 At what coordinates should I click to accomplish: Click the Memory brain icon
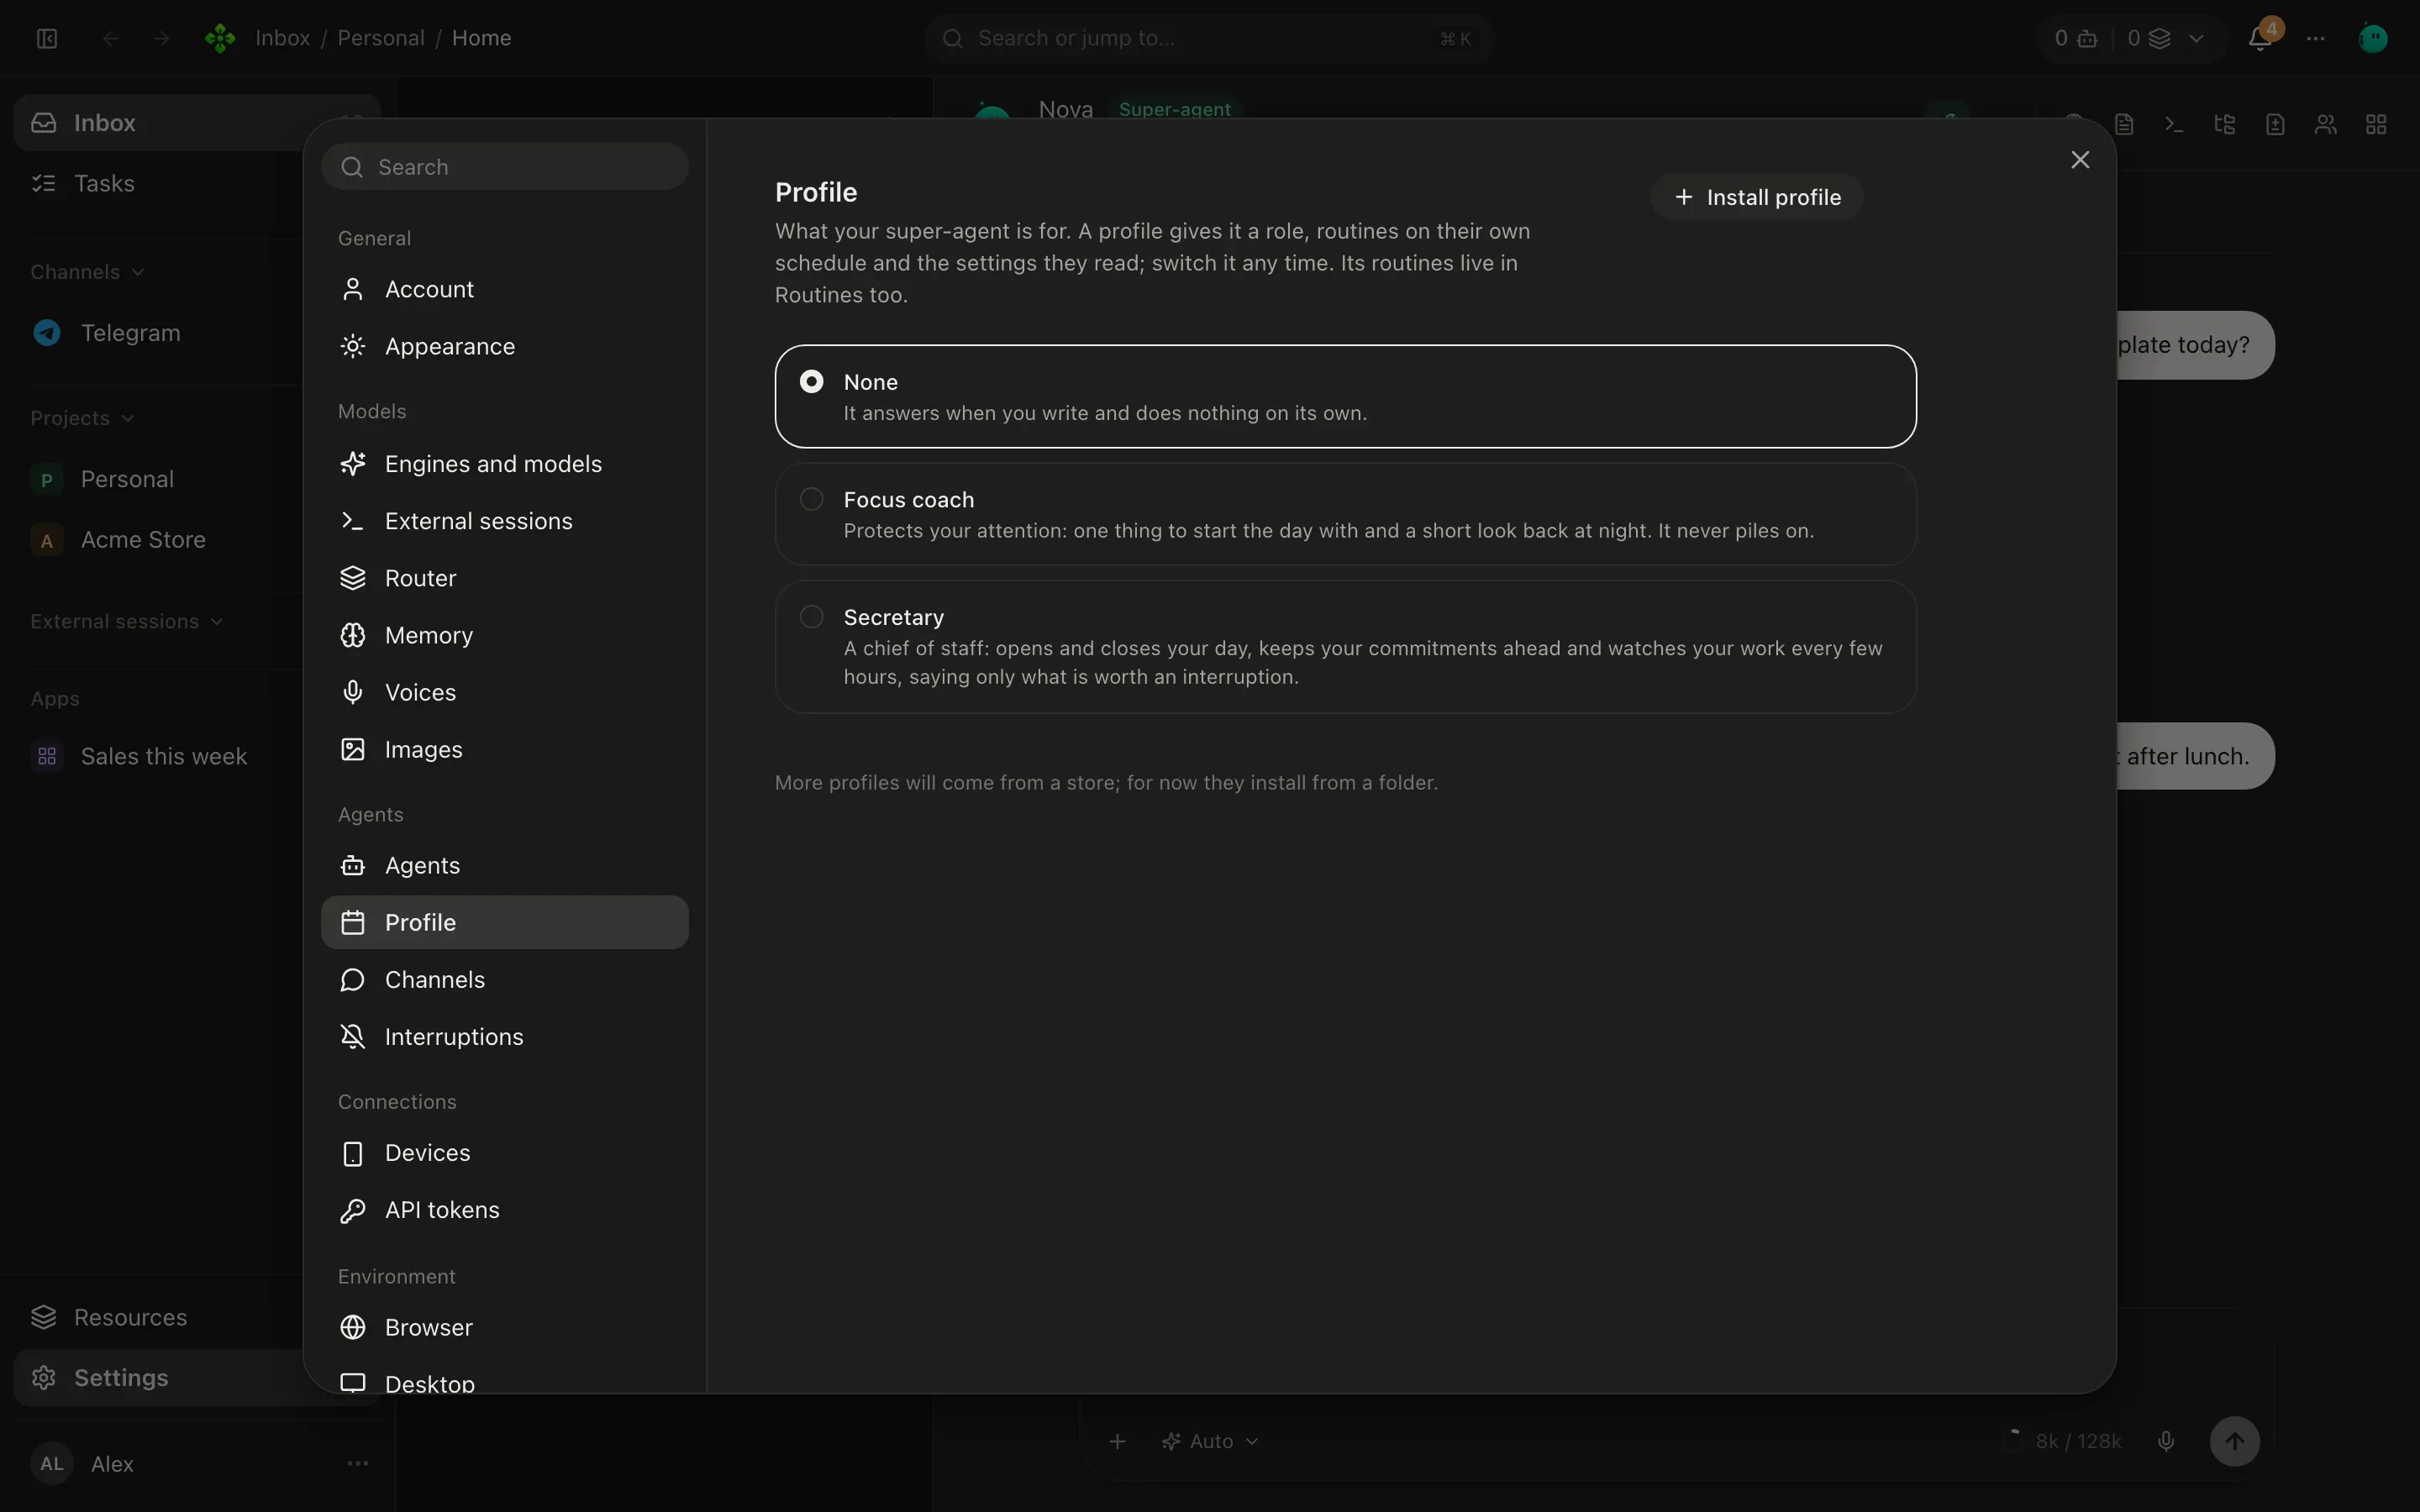353,635
